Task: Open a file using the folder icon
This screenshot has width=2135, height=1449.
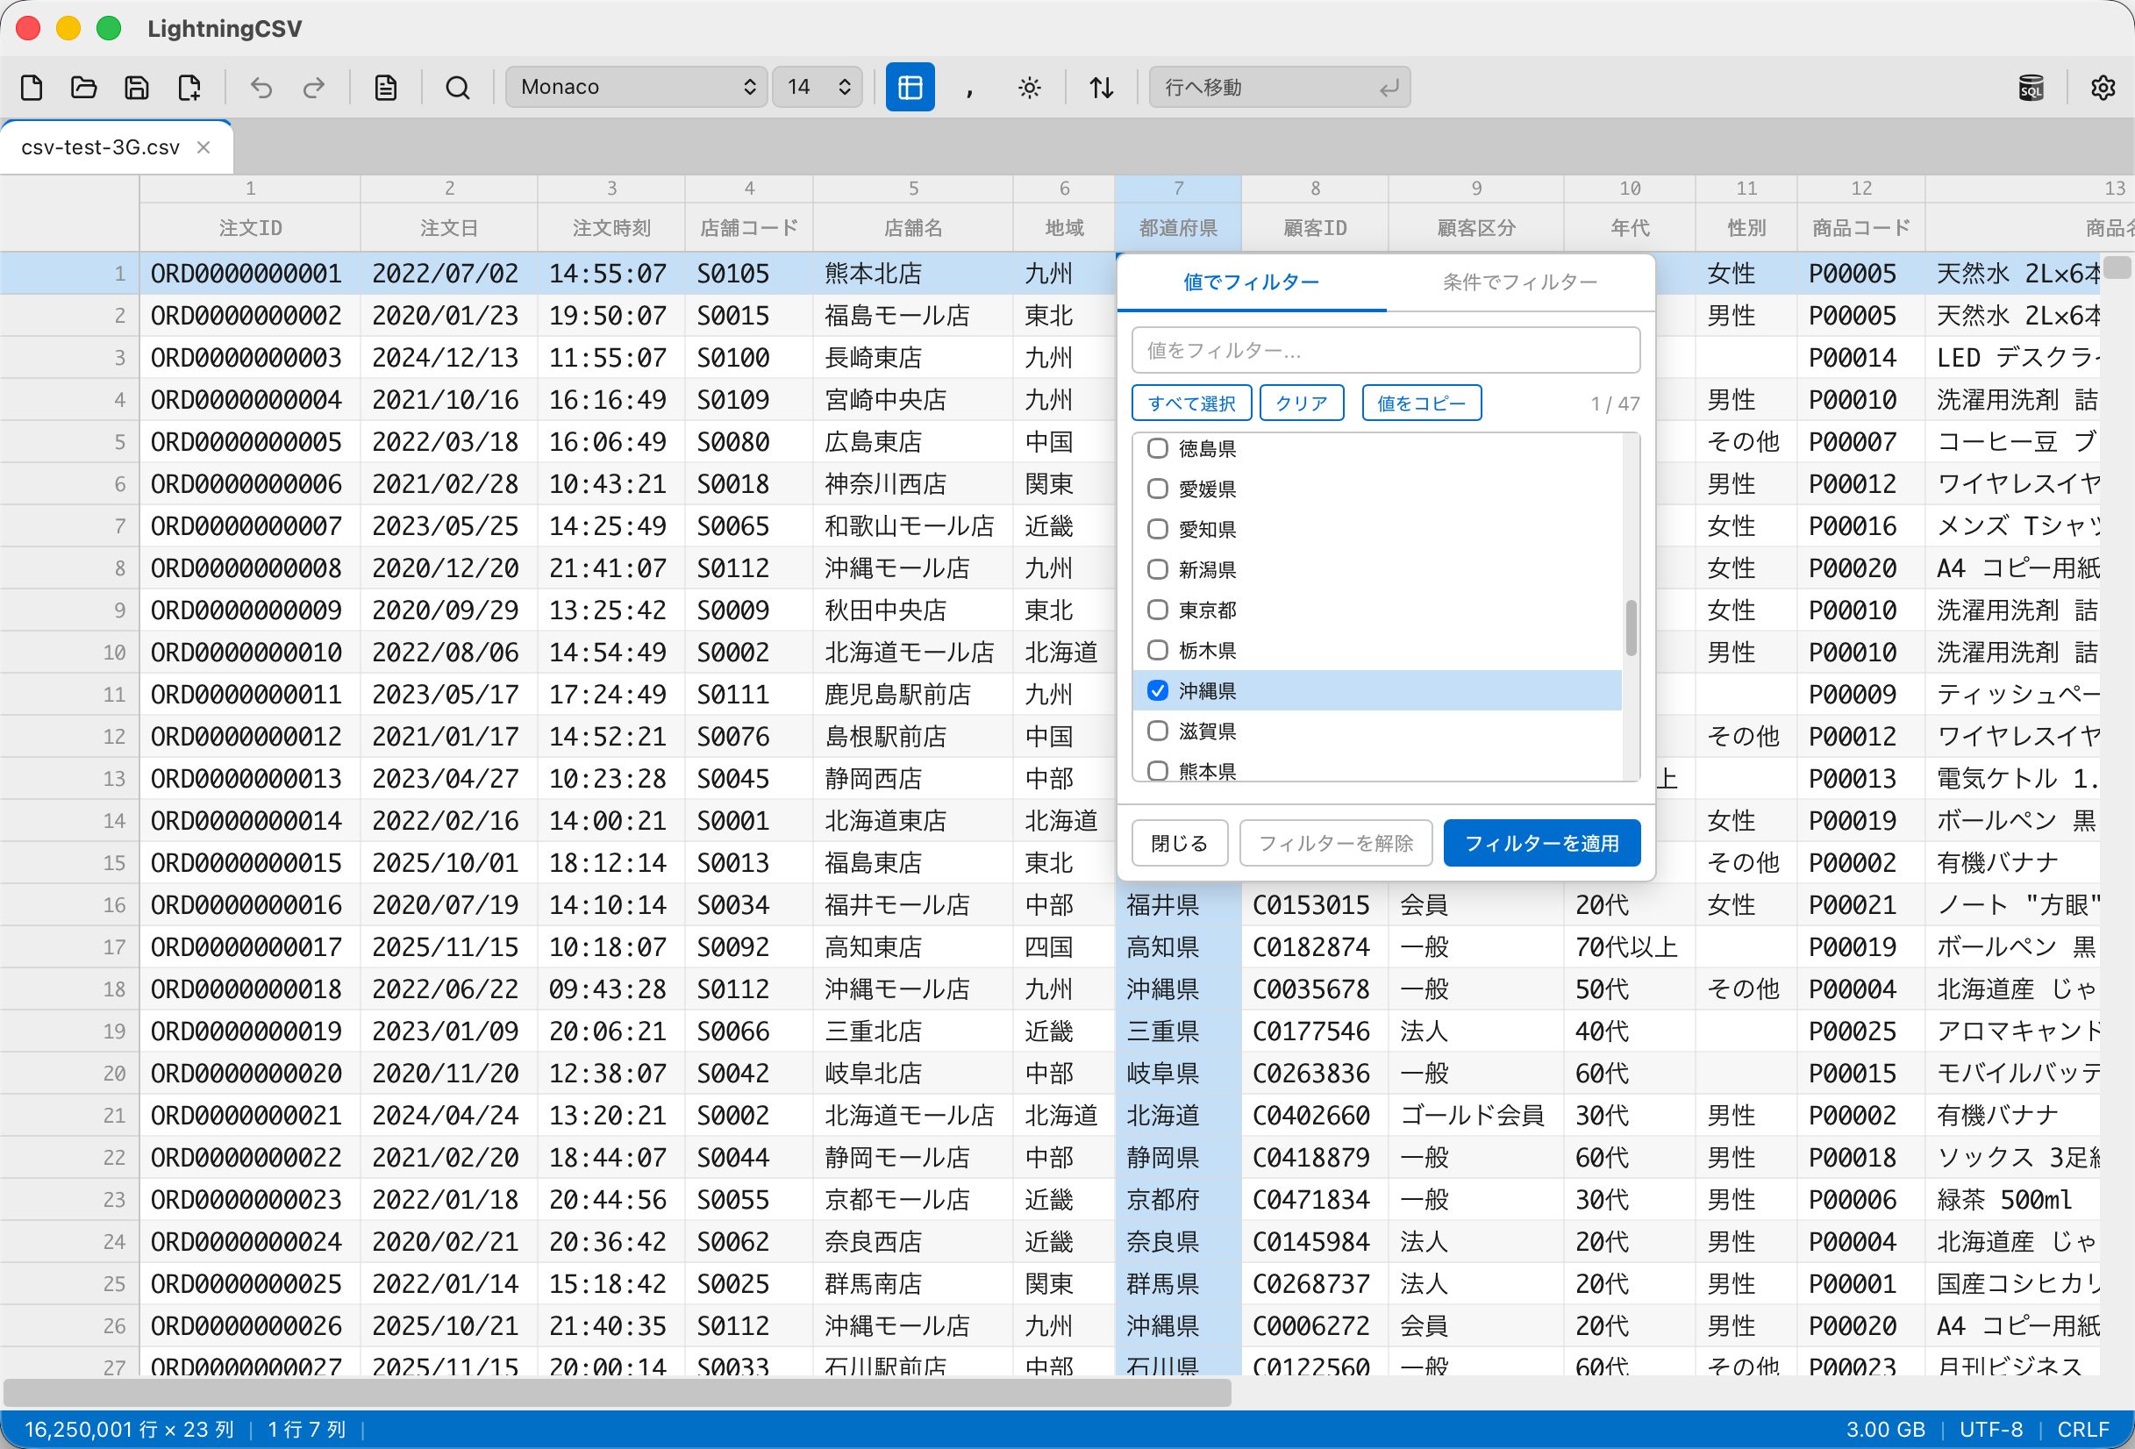Action: click(83, 88)
